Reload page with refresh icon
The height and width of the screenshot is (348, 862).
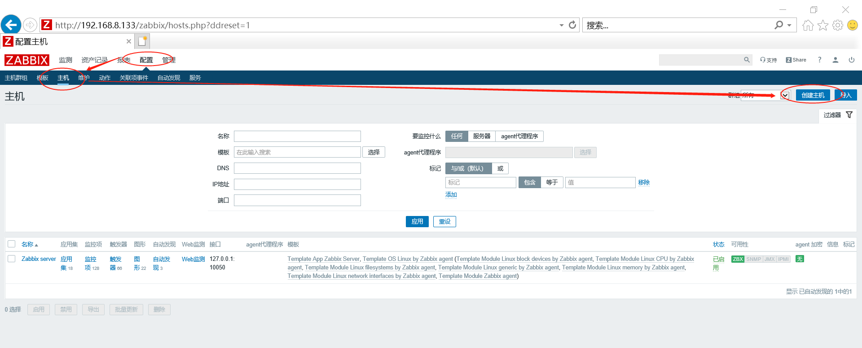coord(572,25)
